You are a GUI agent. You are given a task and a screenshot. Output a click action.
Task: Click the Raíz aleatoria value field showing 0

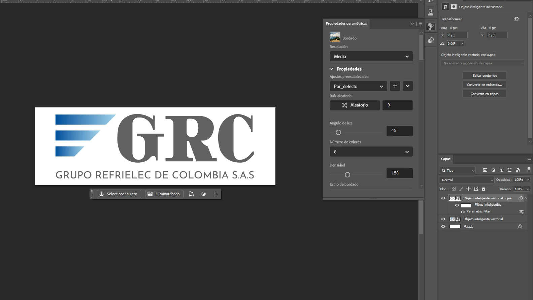pos(398,105)
